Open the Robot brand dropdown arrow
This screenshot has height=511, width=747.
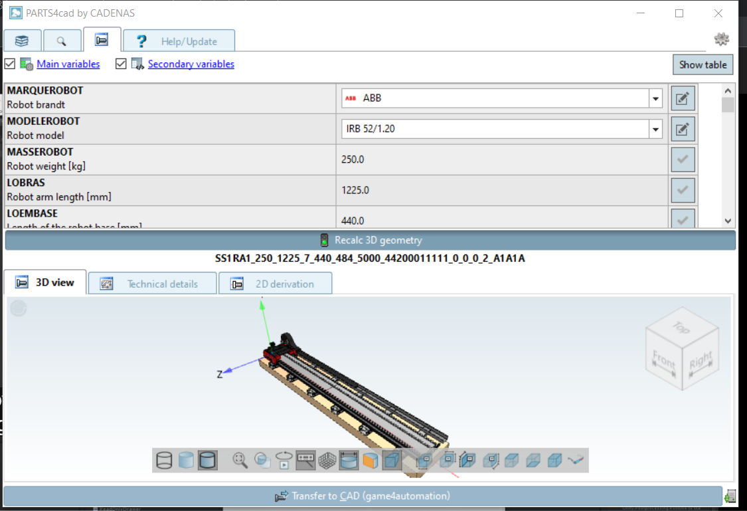pos(655,98)
